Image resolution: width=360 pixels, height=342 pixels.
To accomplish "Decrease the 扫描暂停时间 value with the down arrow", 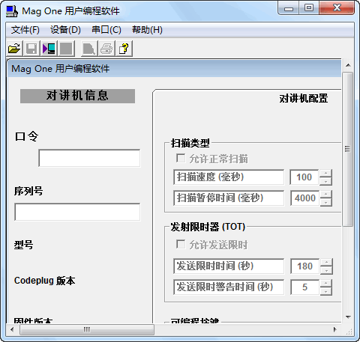I will coord(325,202).
